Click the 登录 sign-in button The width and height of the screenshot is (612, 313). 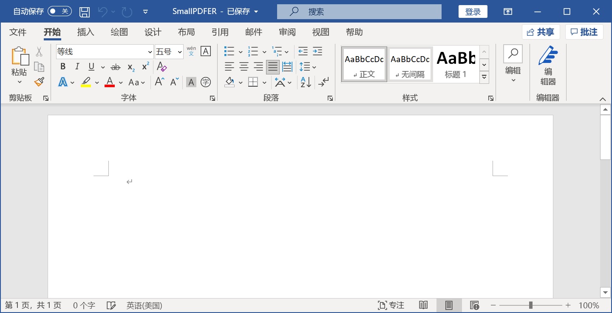tap(473, 11)
